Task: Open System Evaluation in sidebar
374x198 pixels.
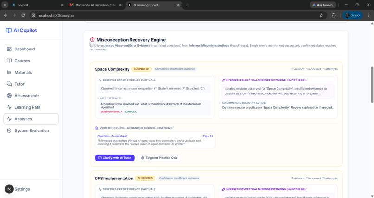Action: pos(31,130)
